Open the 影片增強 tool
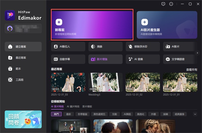 pos(105,59)
